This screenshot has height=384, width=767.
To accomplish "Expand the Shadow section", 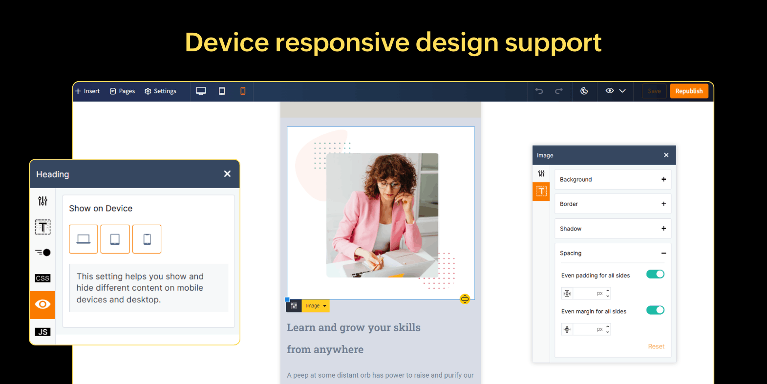I will coord(663,229).
